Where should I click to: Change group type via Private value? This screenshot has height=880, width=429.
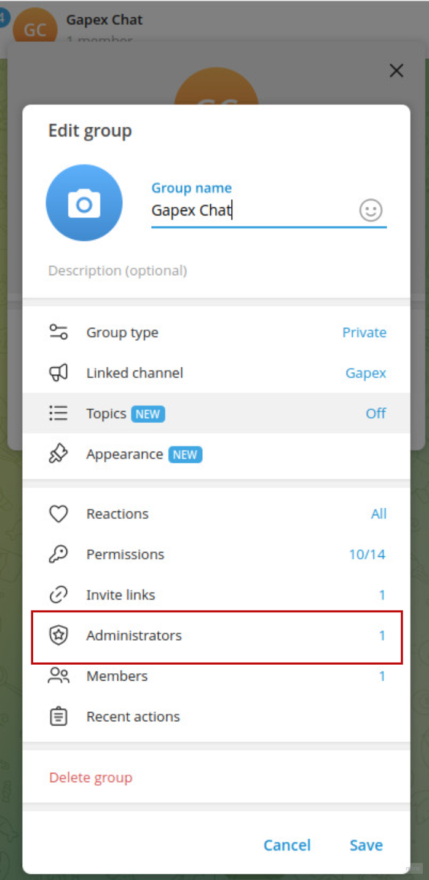point(364,332)
